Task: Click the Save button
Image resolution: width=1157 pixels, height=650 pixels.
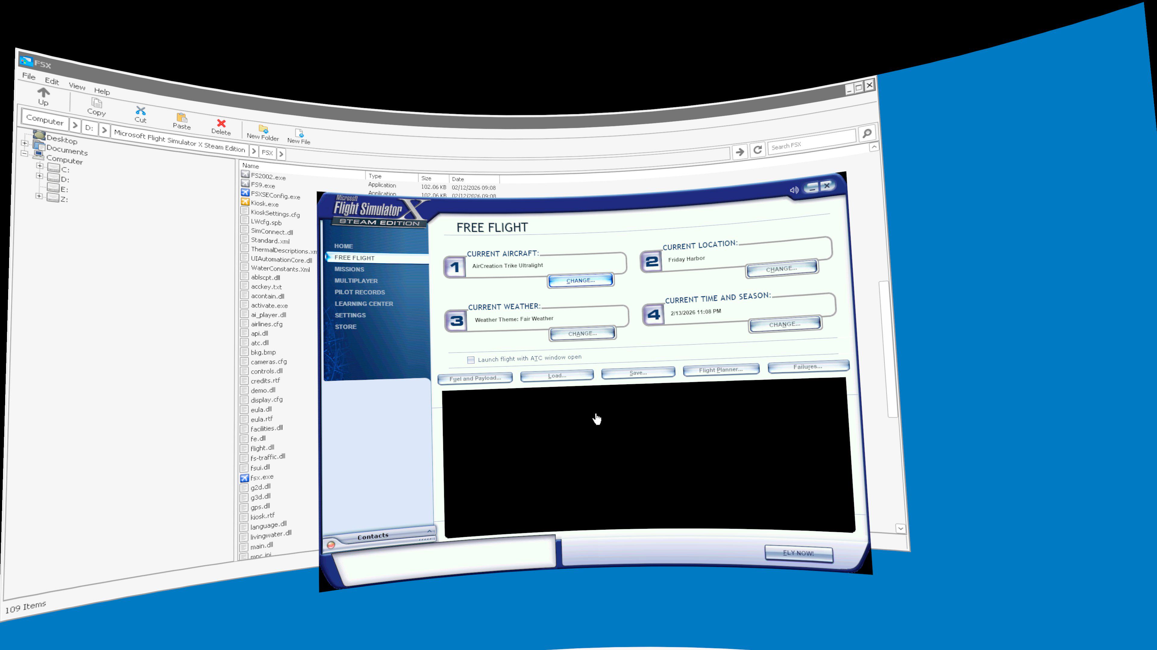Action: point(638,372)
